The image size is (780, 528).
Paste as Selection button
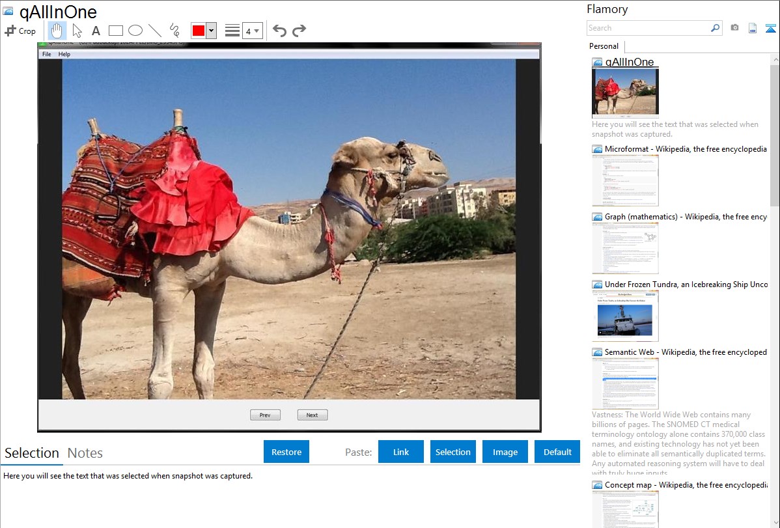[453, 452]
